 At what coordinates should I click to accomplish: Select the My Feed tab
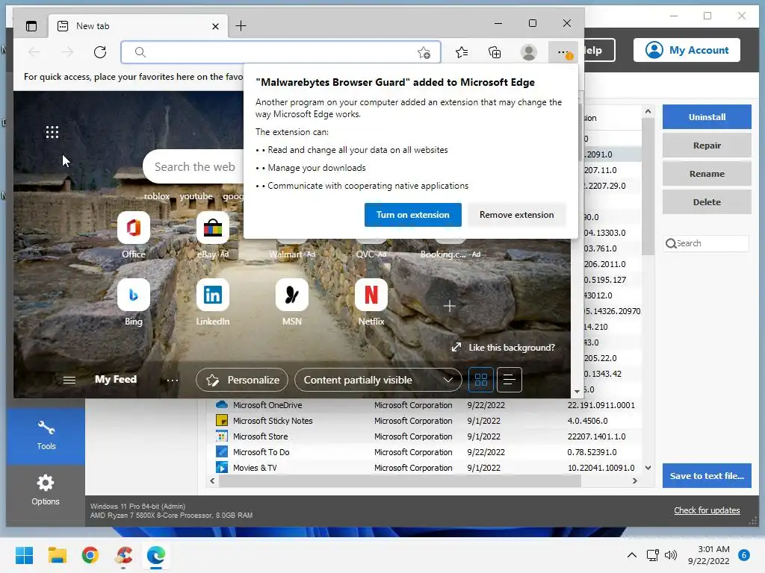click(x=116, y=380)
